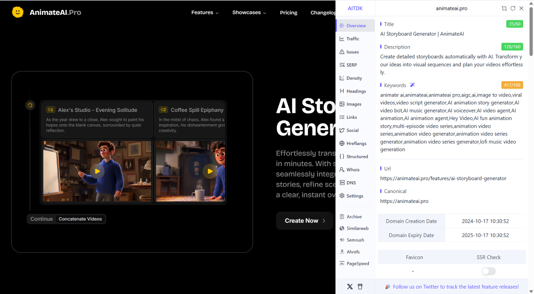Expand the Features dropdown menu
This screenshot has height=294, width=534.
point(205,12)
